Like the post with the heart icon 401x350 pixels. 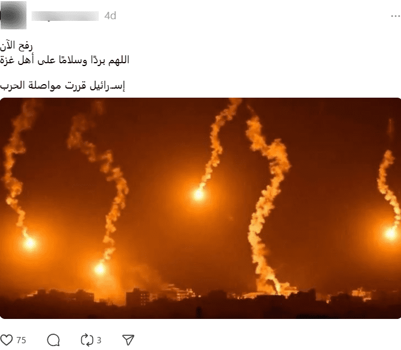click(6, 340)
